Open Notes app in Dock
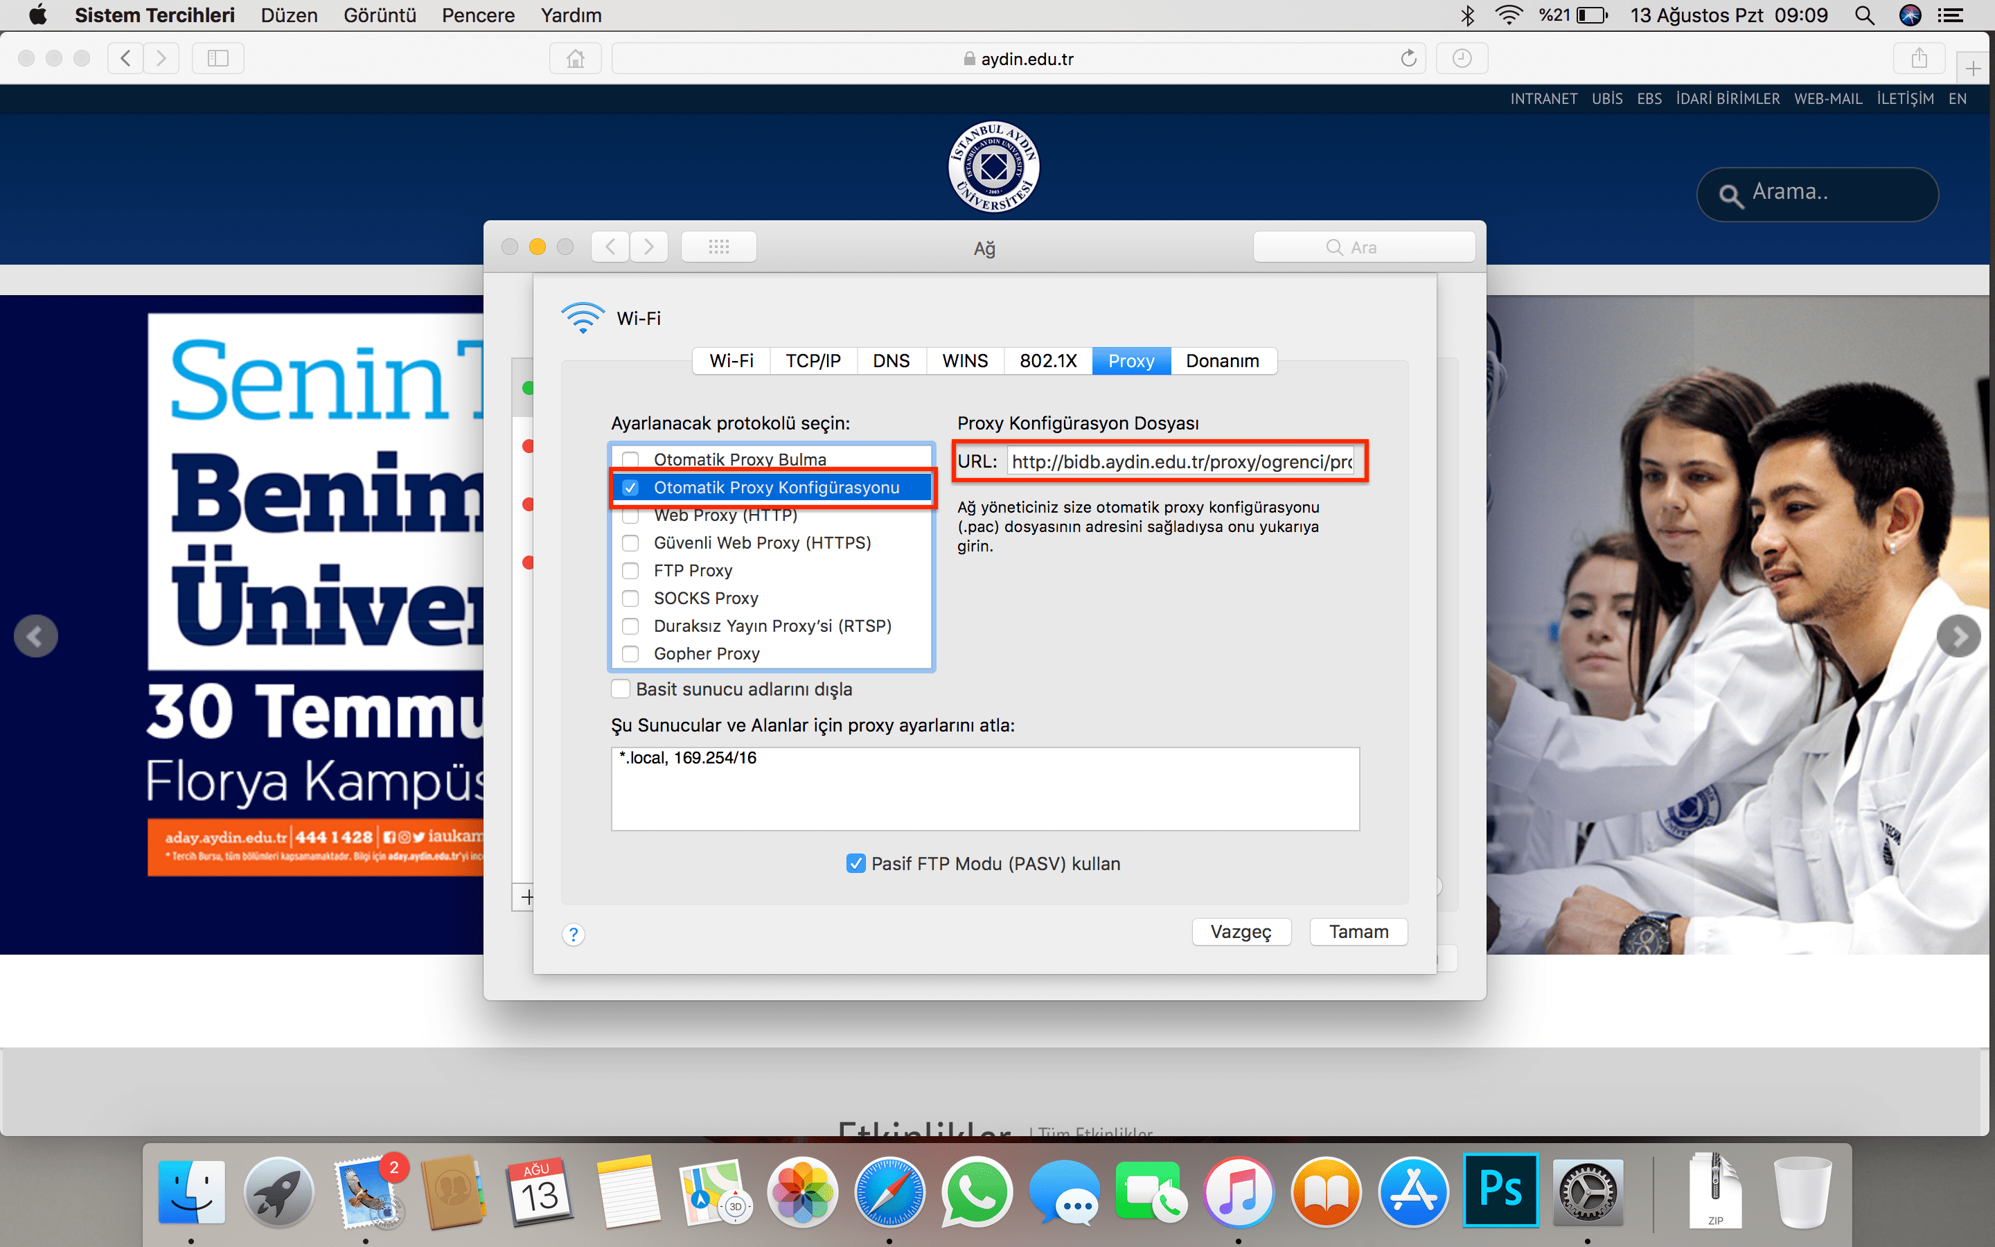 (x=628, y=1192)
